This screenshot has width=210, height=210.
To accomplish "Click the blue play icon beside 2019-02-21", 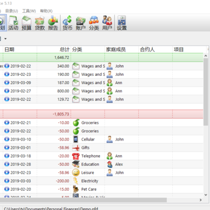I will coord(7,123).
